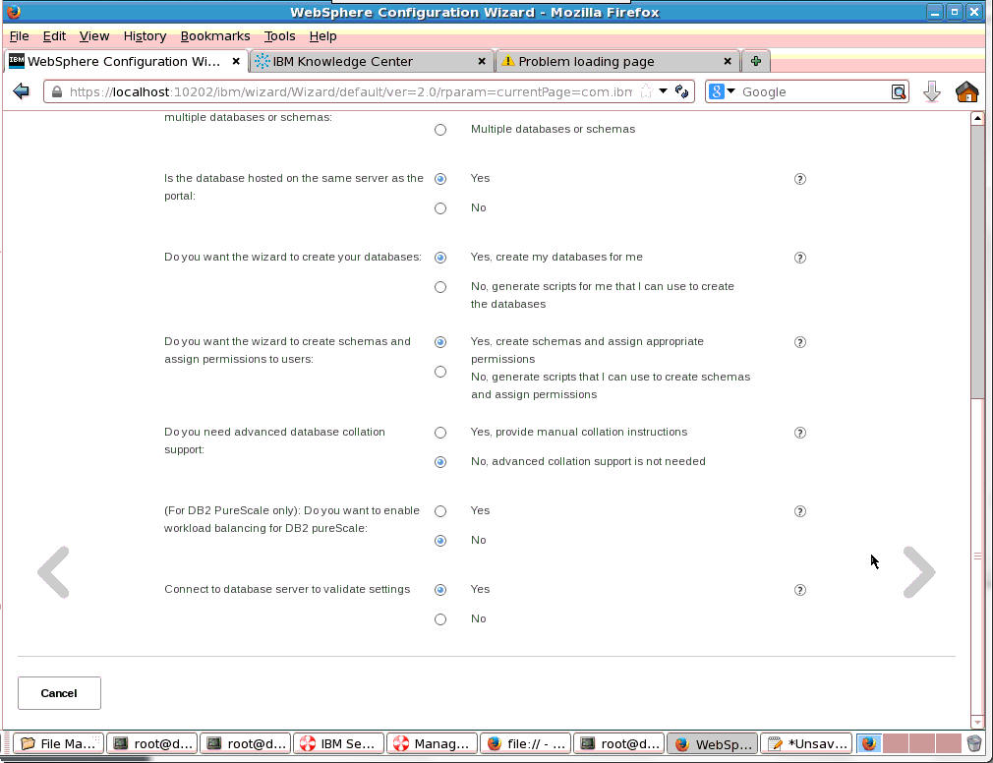Image resolution: width=993 pixels, height=763 pixels.
Task: Open the trash icon in the panel
Action: pos(974,743)
